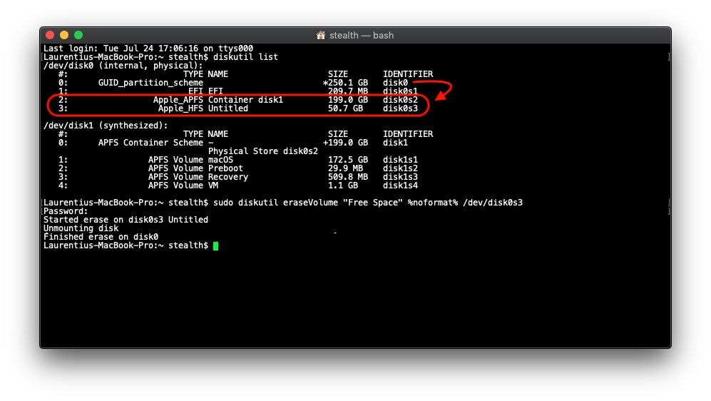This screenshot has height=401, width=711.
Task: Click the sudo diskutil eraseVolume command
Action: click(367, 203)
